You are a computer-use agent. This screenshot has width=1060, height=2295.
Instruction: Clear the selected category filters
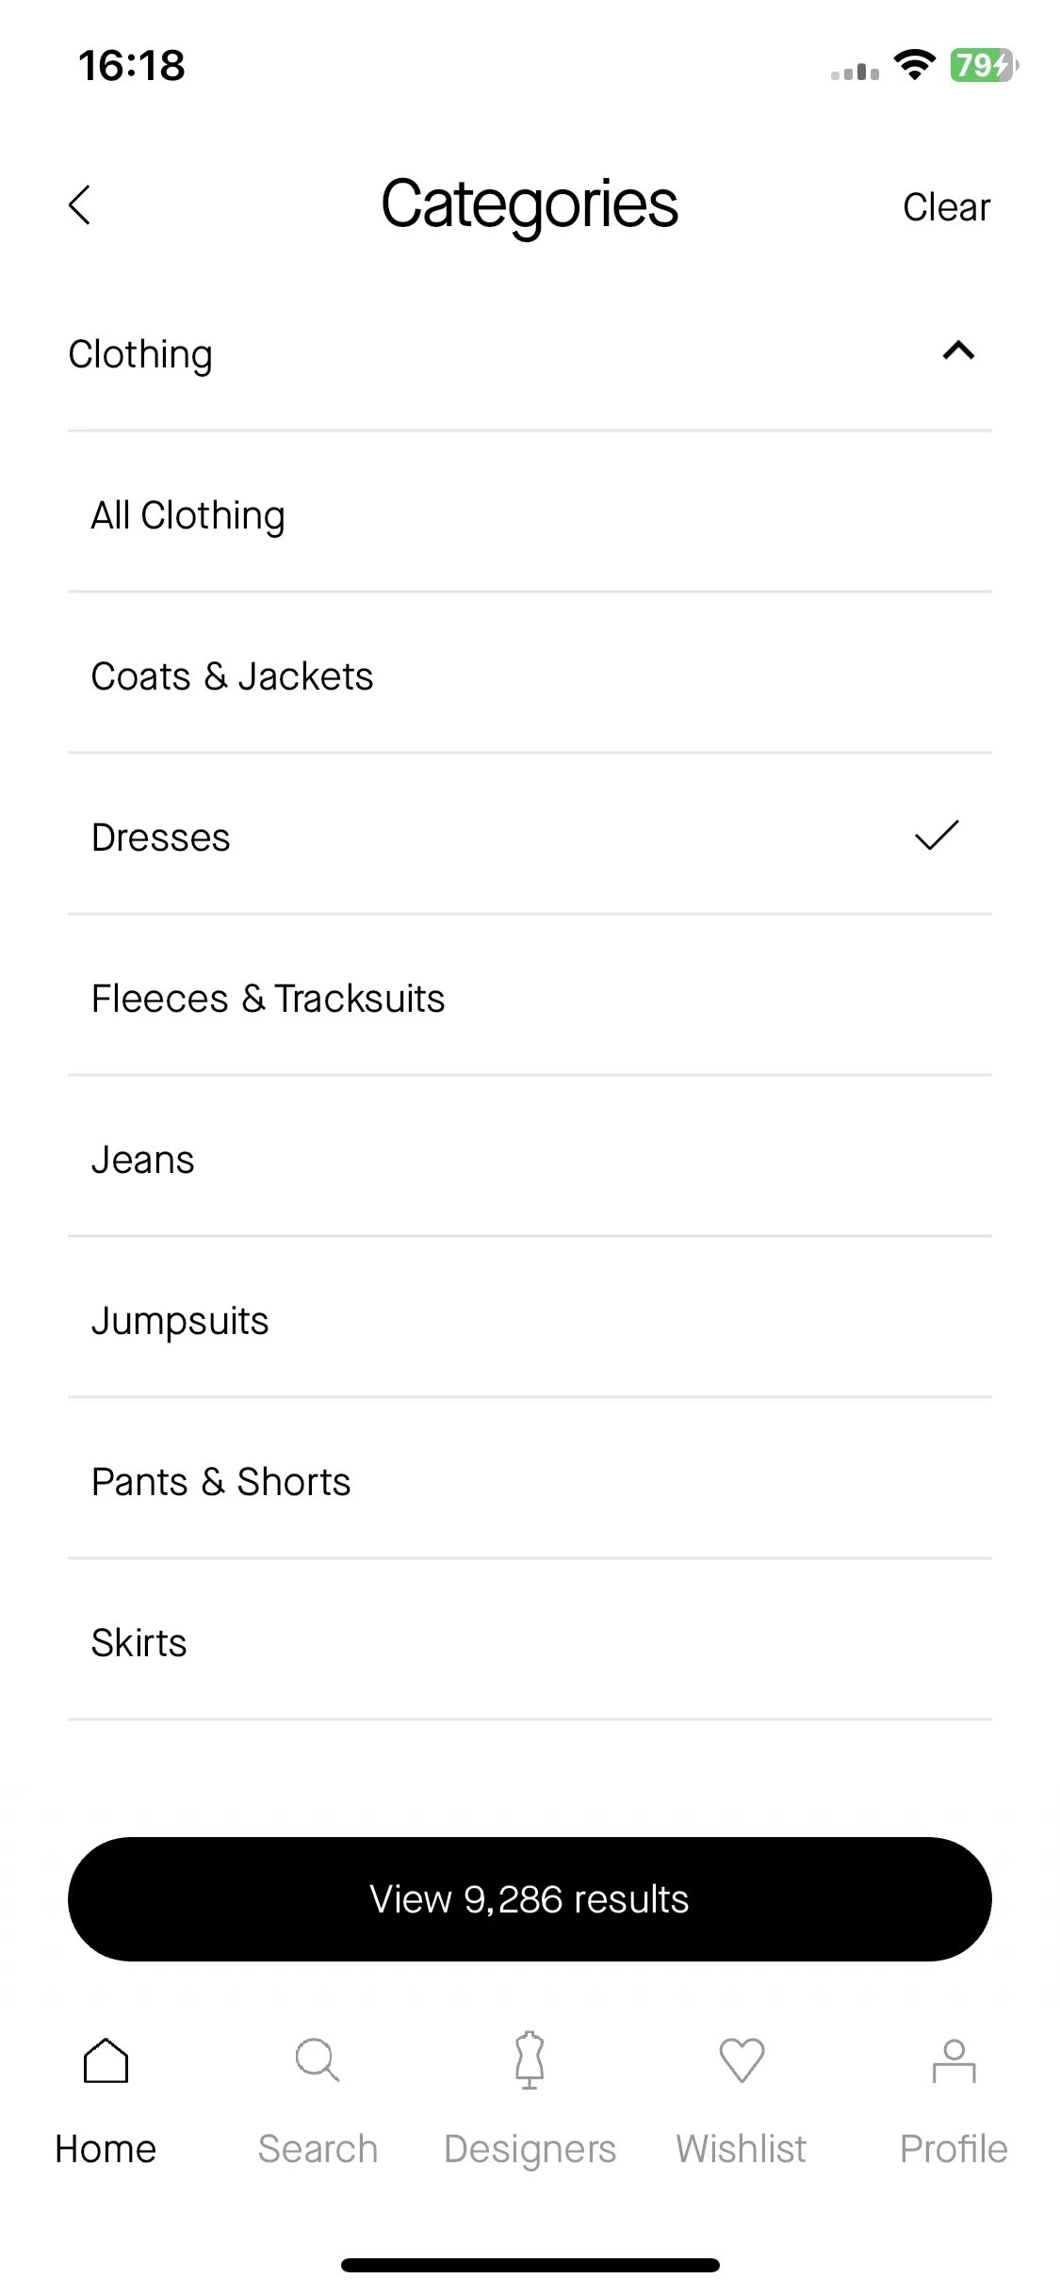946,206
